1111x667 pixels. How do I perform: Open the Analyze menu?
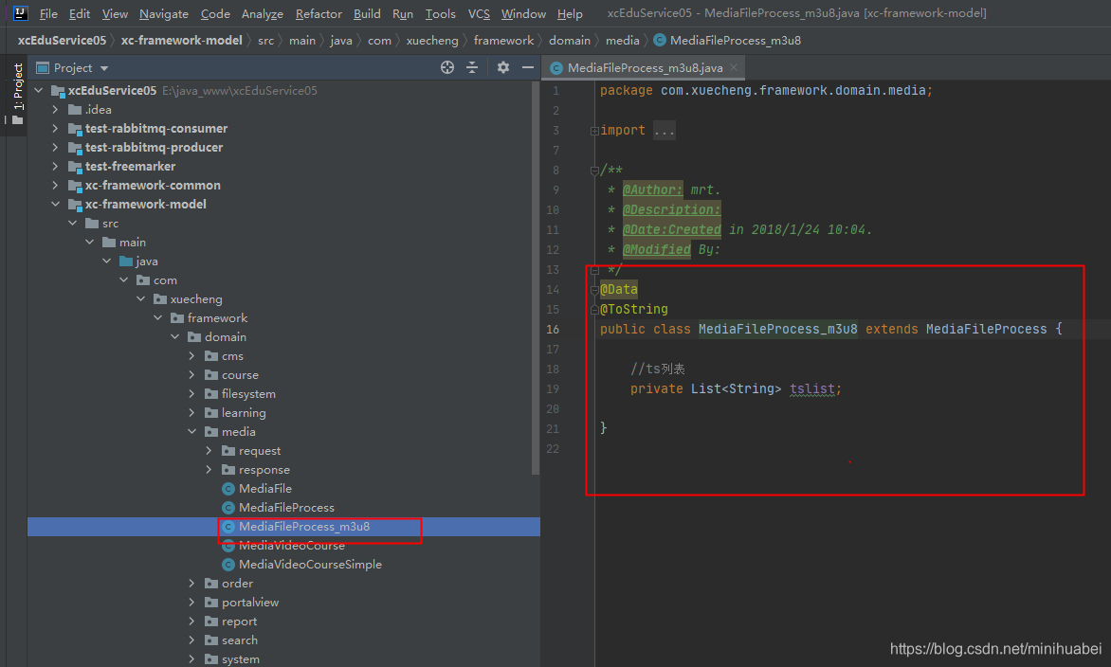(263, 13)
